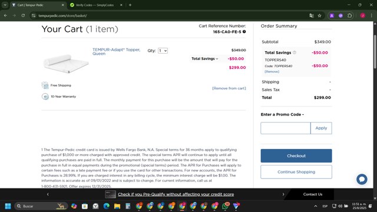The image size is (377, 212).
Task: Click the topper product thumbnail
Action: [x=66, y=63]
